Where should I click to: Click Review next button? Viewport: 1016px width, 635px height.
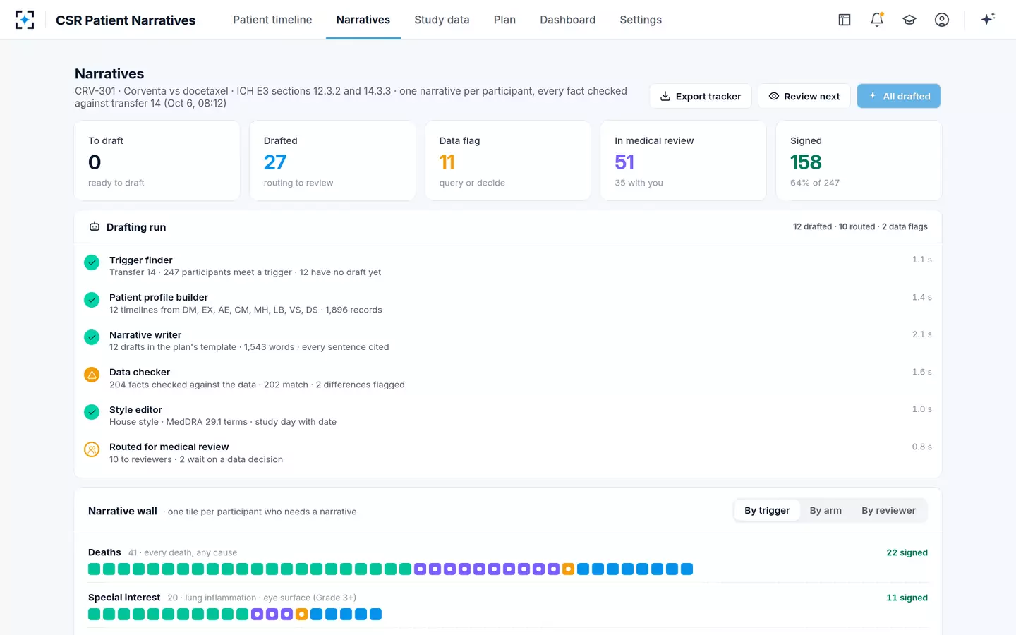[804, 96]
